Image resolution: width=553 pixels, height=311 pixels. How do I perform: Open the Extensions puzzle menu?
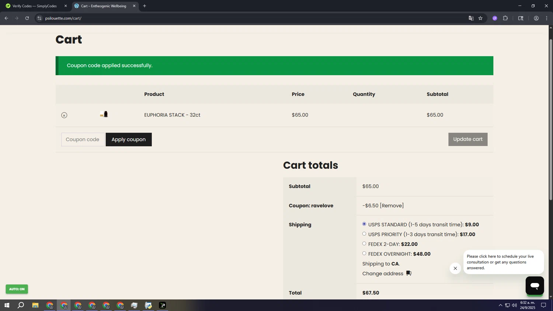point(505,18)
